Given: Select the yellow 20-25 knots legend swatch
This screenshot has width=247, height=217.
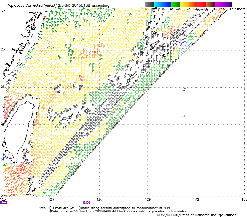Looking at the screenshot, I should pos(184,4).
